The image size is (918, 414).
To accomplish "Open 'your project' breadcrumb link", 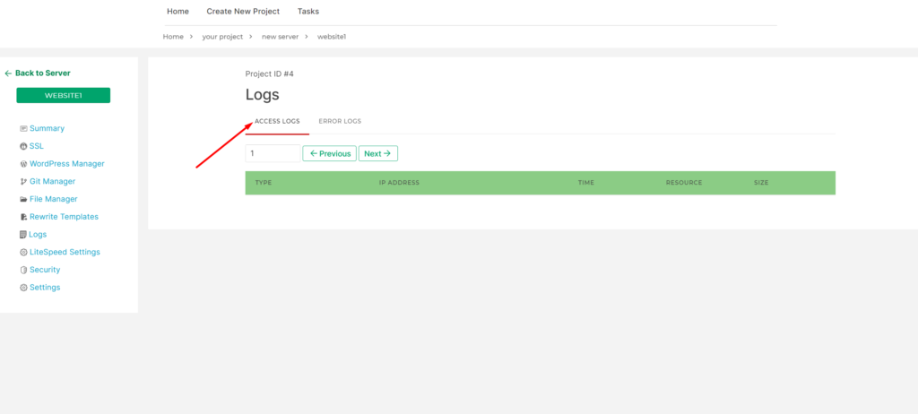I will point(222,37).
